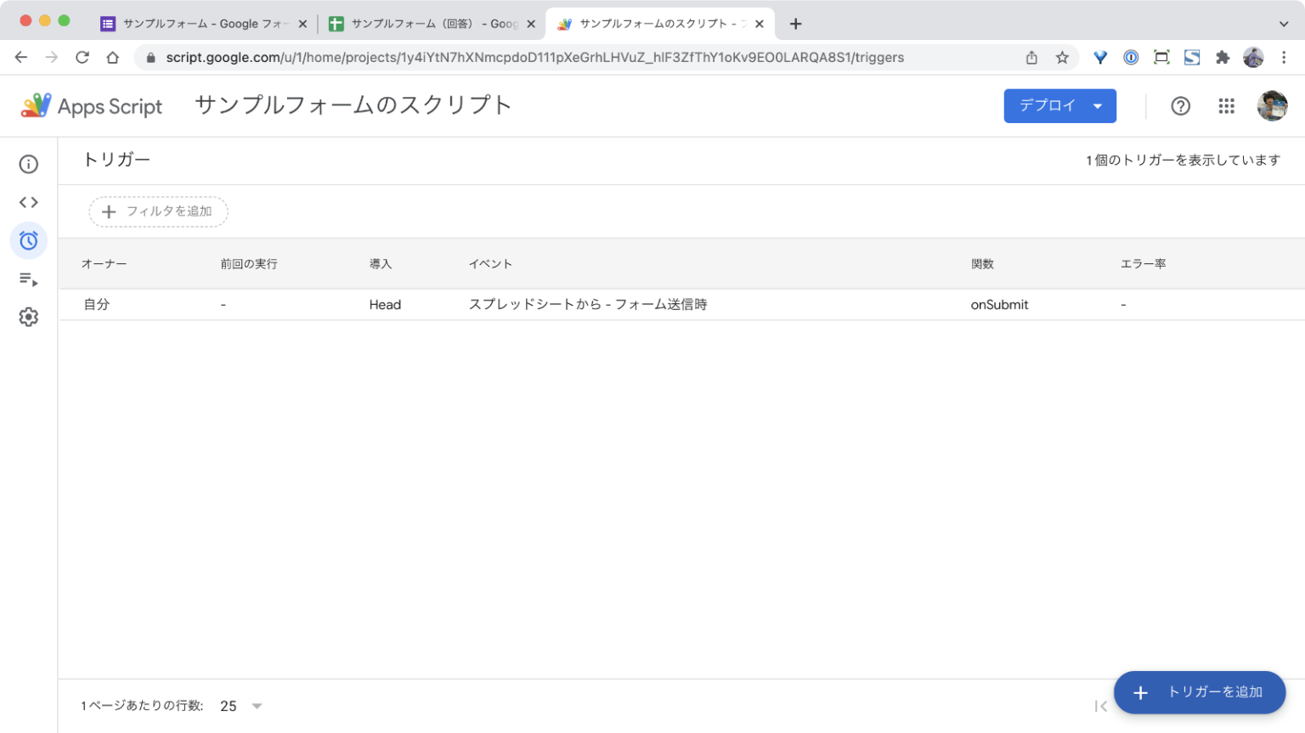The width and height of the screenshot is (1305, 733).
Task: Open the browser Extensions puzzle icon
Action: 1222,58
